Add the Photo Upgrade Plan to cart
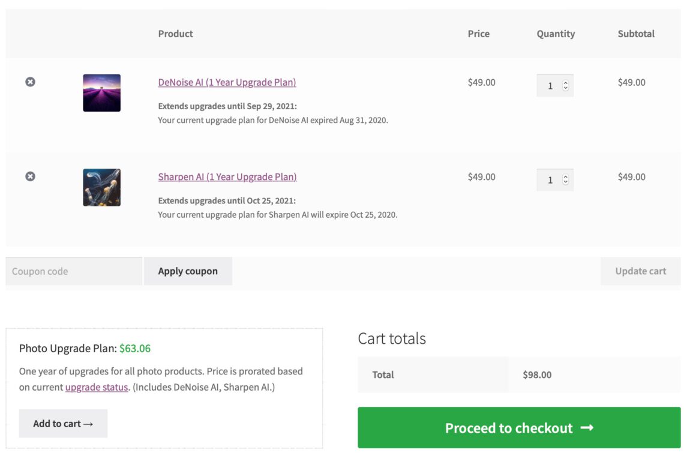 (63, 424)
